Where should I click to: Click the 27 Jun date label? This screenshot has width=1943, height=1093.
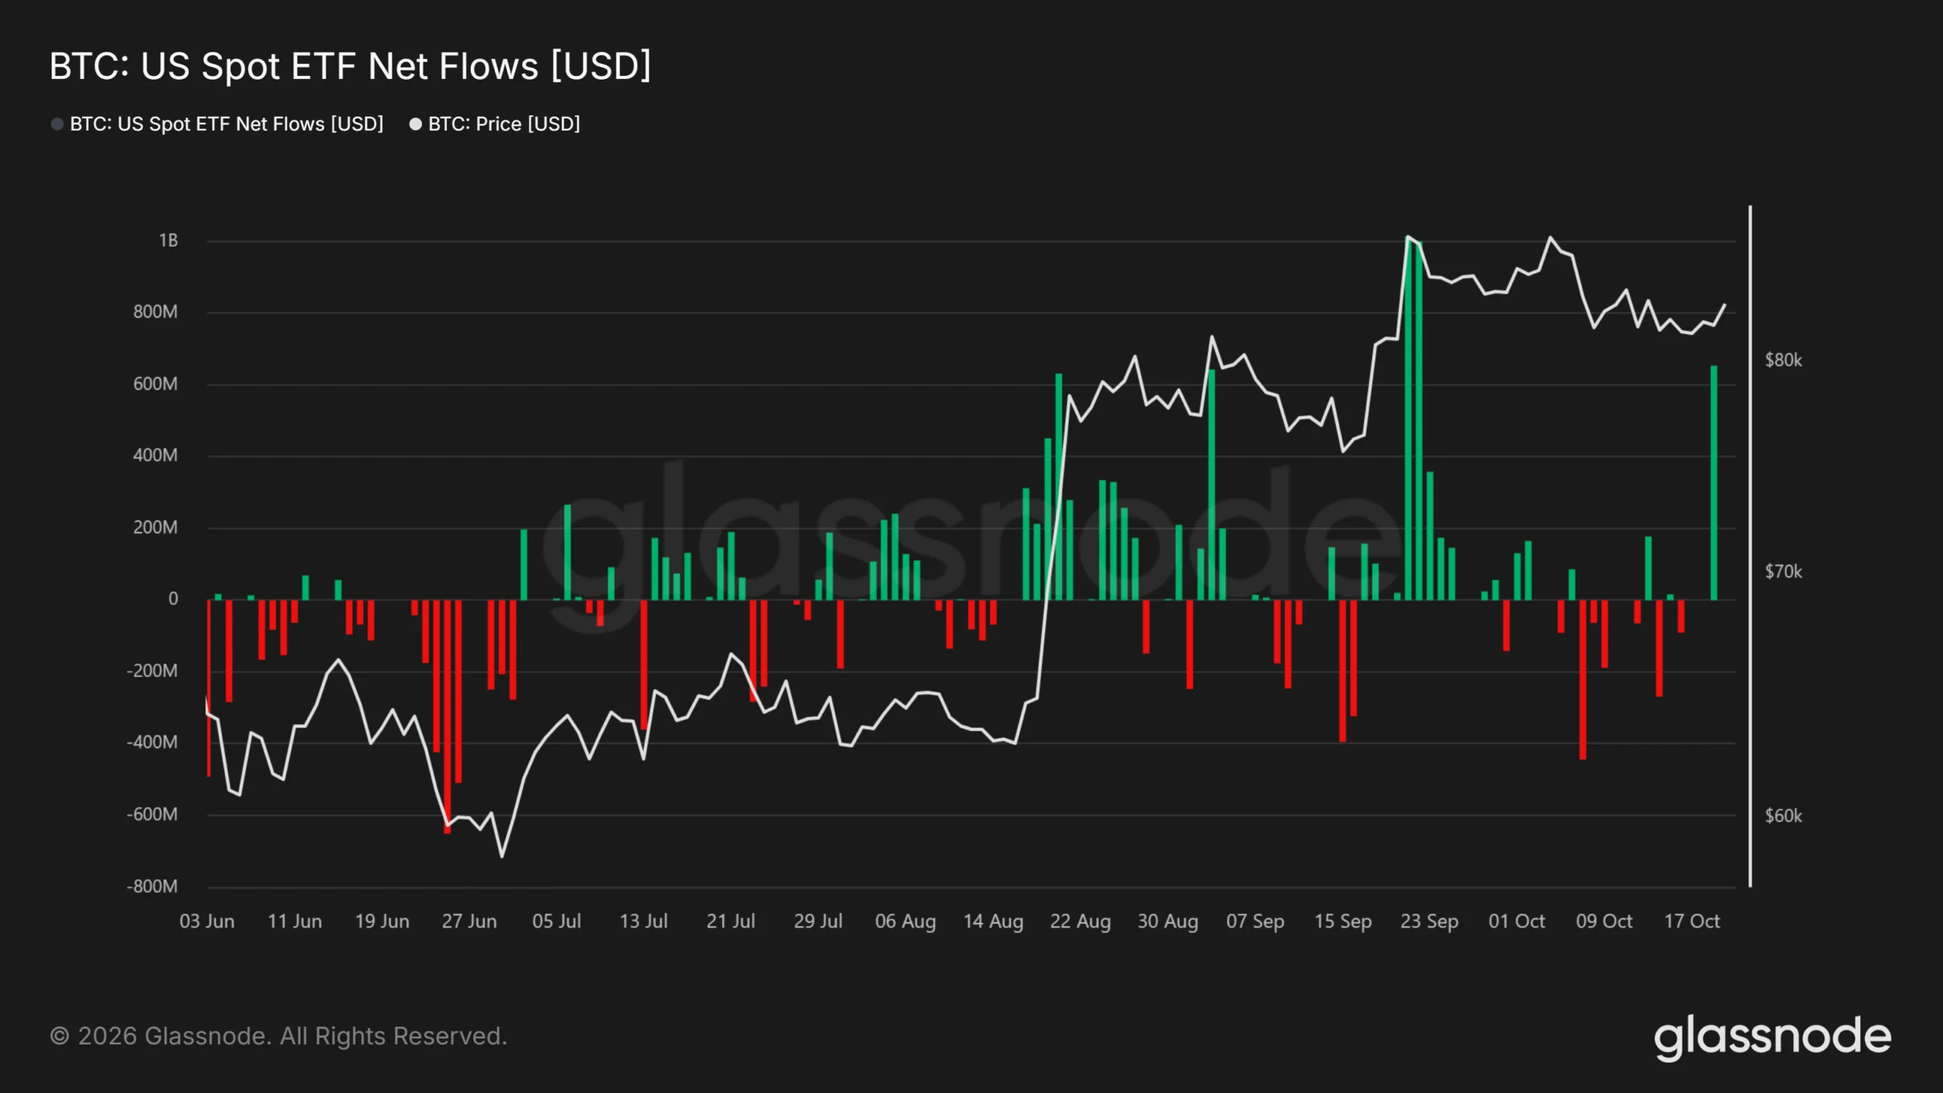469,921
